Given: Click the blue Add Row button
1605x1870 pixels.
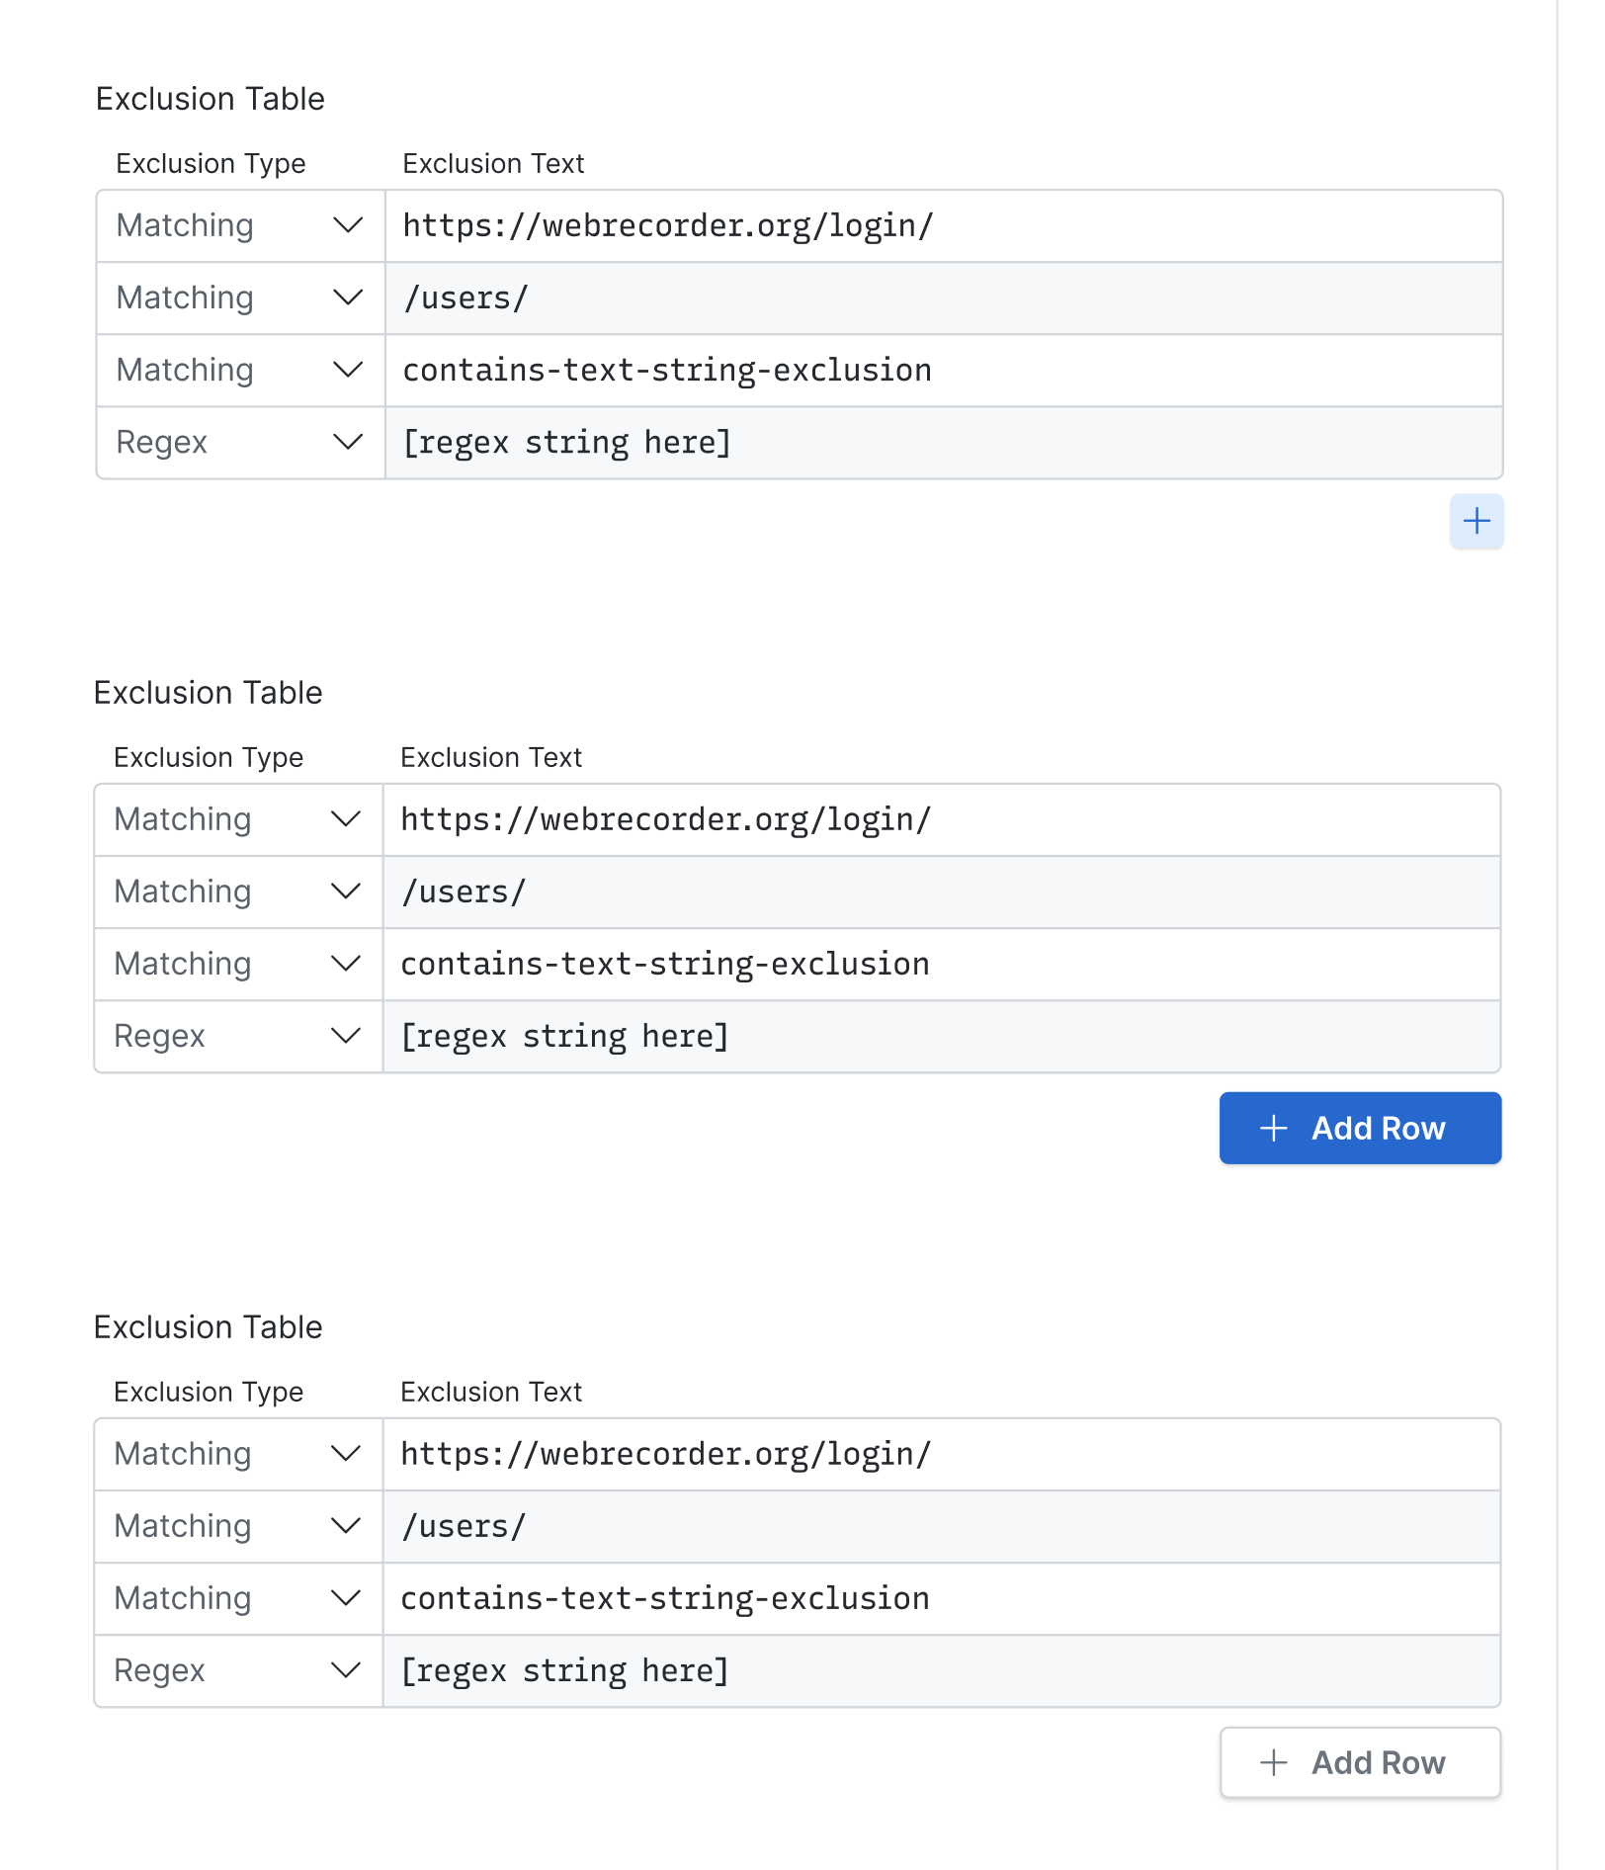Looking at the screenshot, I should [x=1360, y=1128].
